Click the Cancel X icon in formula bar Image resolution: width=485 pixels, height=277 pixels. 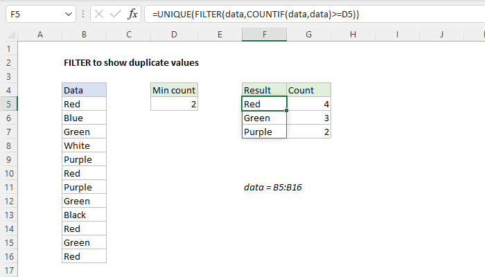[x=96, y=14]
